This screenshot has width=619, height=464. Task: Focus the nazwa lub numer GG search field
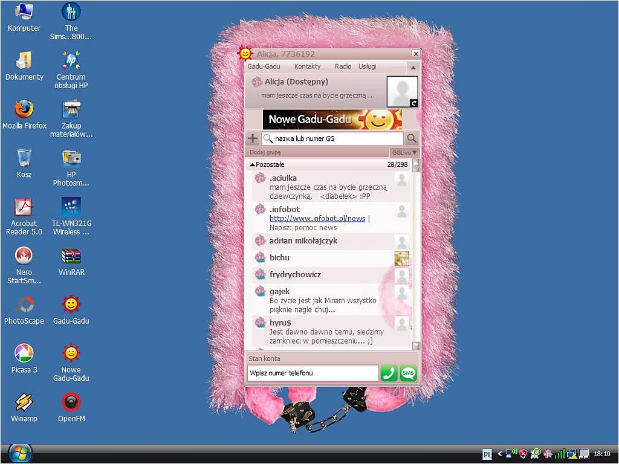coord(332,138)
